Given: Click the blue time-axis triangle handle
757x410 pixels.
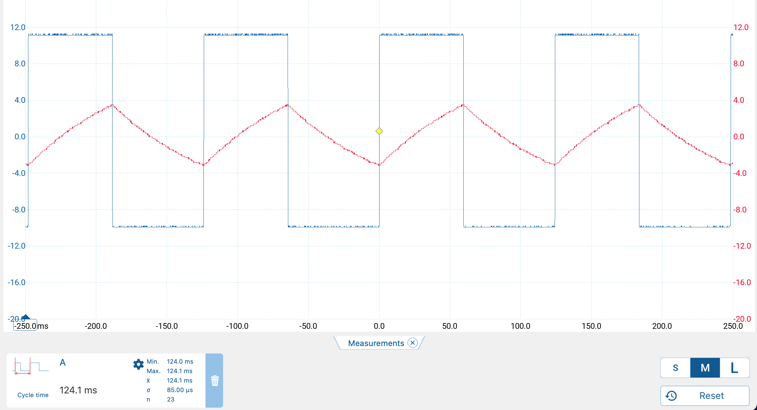Looking at the screenshot, I should coord(26,317).
